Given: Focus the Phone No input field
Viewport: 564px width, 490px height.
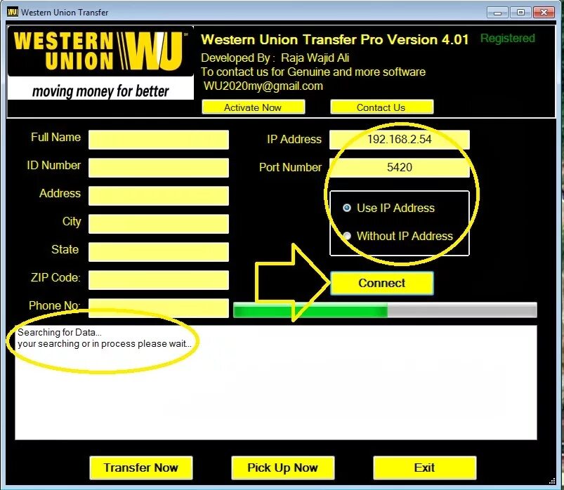Looking at the screenshot, I should pyautogui.click(x=159, y=308).
